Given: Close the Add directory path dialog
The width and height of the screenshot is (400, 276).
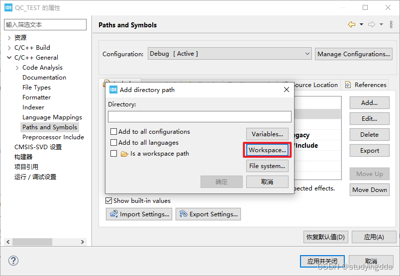Looking at the screenshot, I should (x=287, y=90).
